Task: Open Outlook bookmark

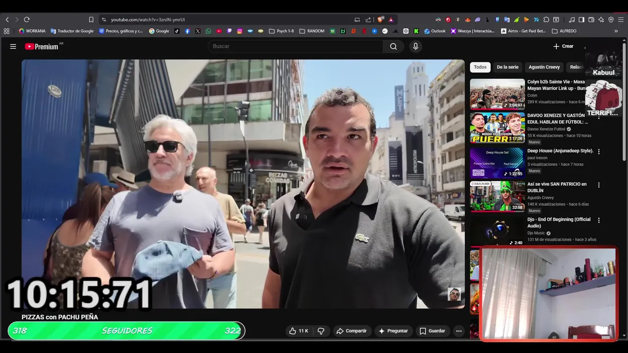Action: 435,31
